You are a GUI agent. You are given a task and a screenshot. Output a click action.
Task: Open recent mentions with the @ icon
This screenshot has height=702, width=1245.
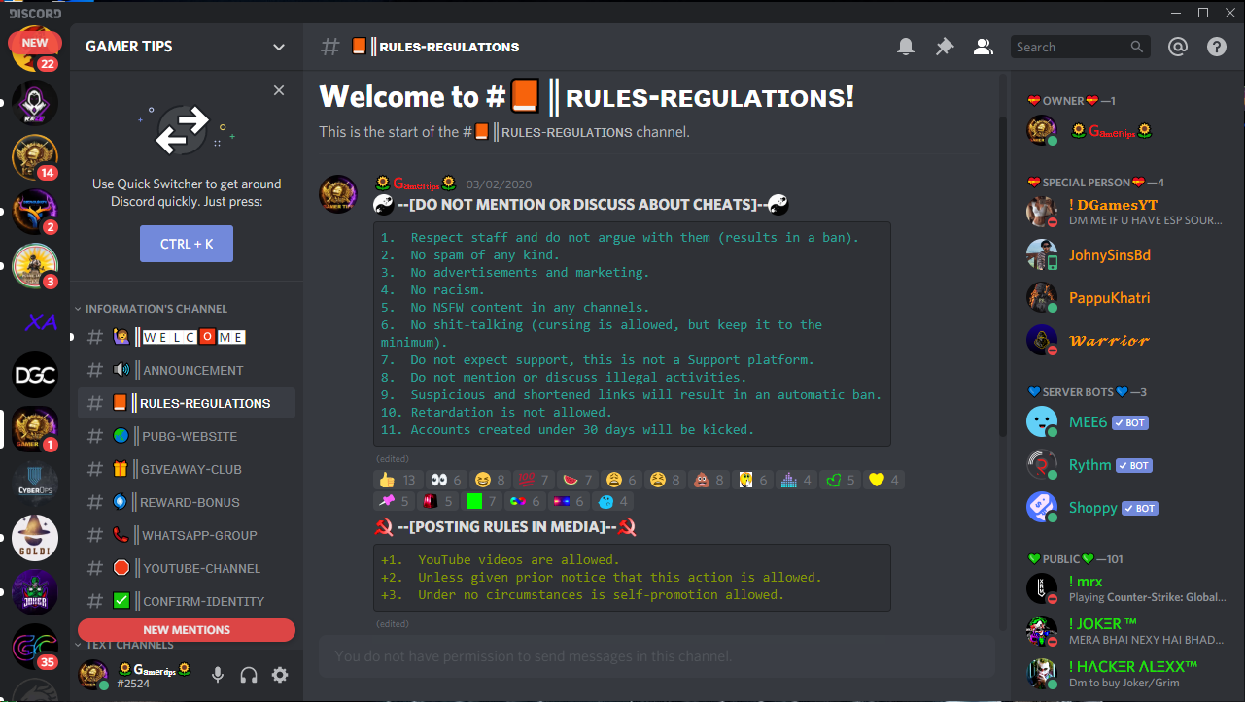(x=1178, y=47)
